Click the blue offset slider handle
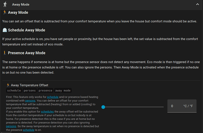 pos(103,107)
